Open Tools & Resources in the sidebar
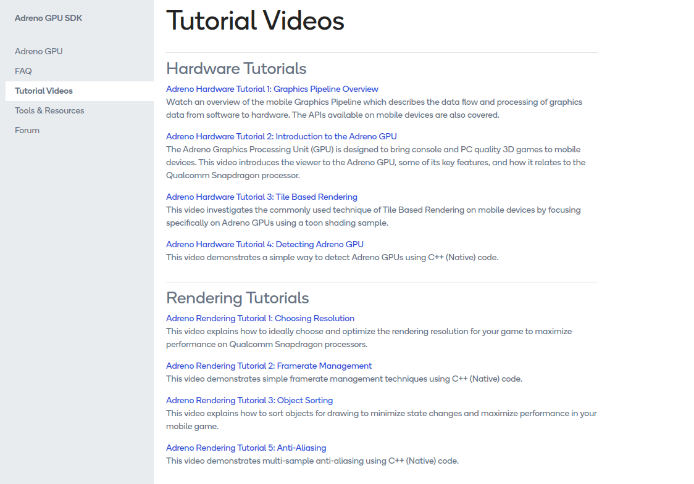This screenshot has width=694, height=484. [49, 110]
